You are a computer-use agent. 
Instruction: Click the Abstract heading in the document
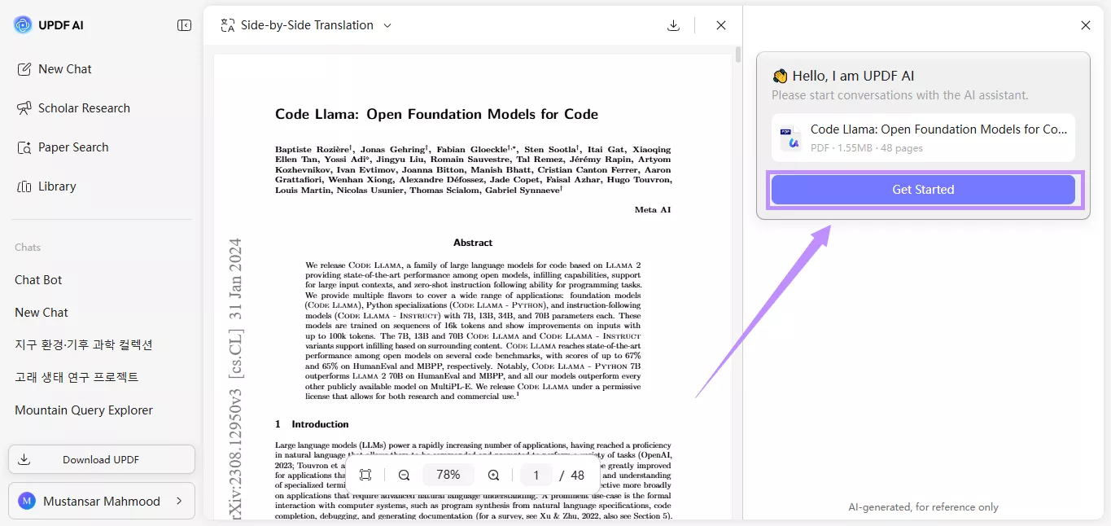pyautogui.click(x=473, y=243)
